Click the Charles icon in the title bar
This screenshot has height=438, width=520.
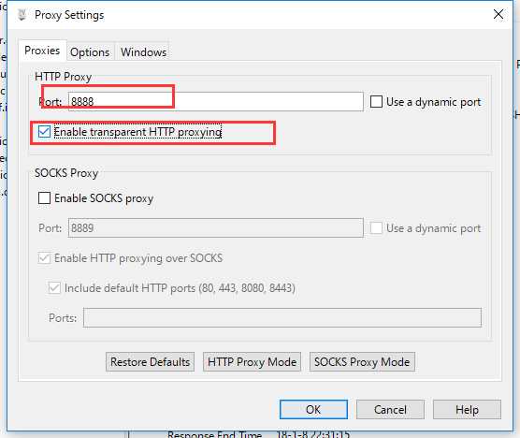pos(22,15)
